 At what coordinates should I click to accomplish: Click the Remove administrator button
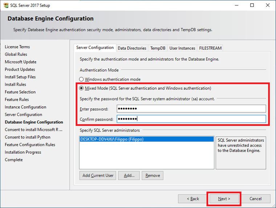tap(153, 175)
